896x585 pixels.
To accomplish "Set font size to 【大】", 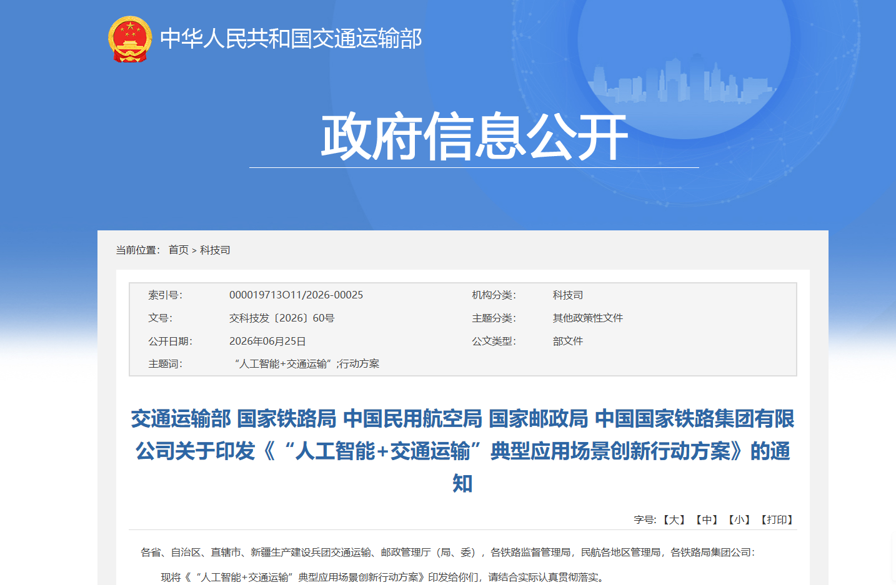I will click(x=674, y=519).
